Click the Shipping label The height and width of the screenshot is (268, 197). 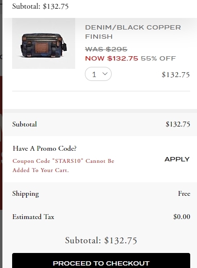pos(26,194)
